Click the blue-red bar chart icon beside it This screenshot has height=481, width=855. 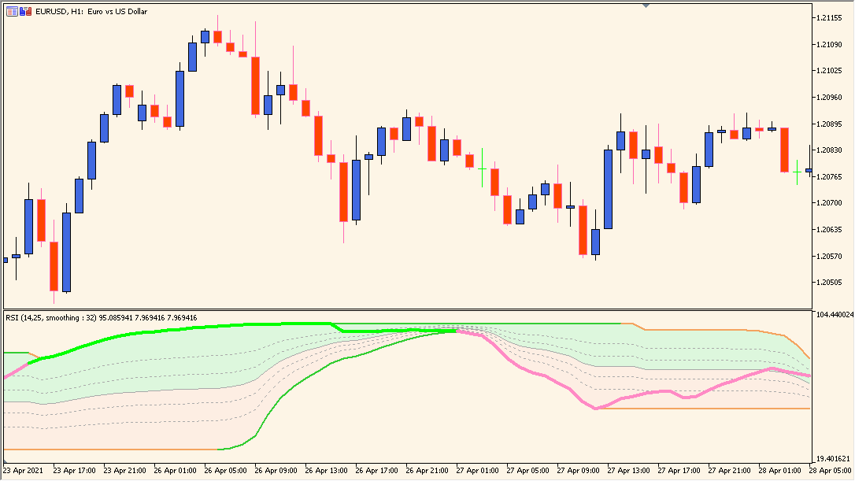coord(23,12)
